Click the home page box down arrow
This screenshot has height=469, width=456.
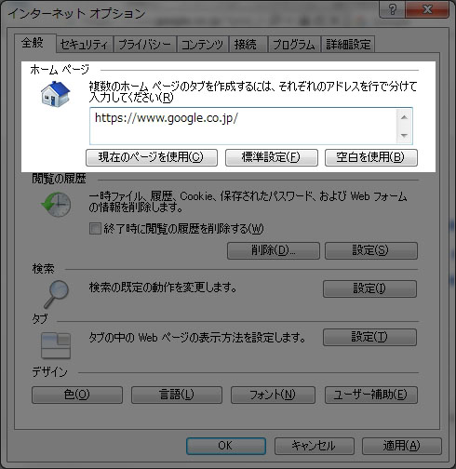404,135
